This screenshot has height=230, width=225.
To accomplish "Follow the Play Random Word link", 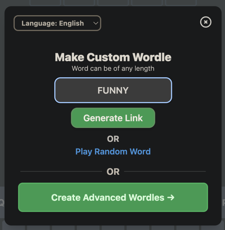I will (113, 151).
